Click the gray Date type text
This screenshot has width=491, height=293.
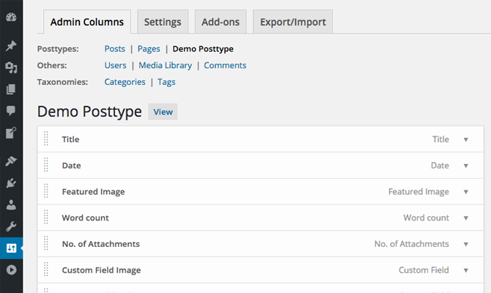(440, 166)
